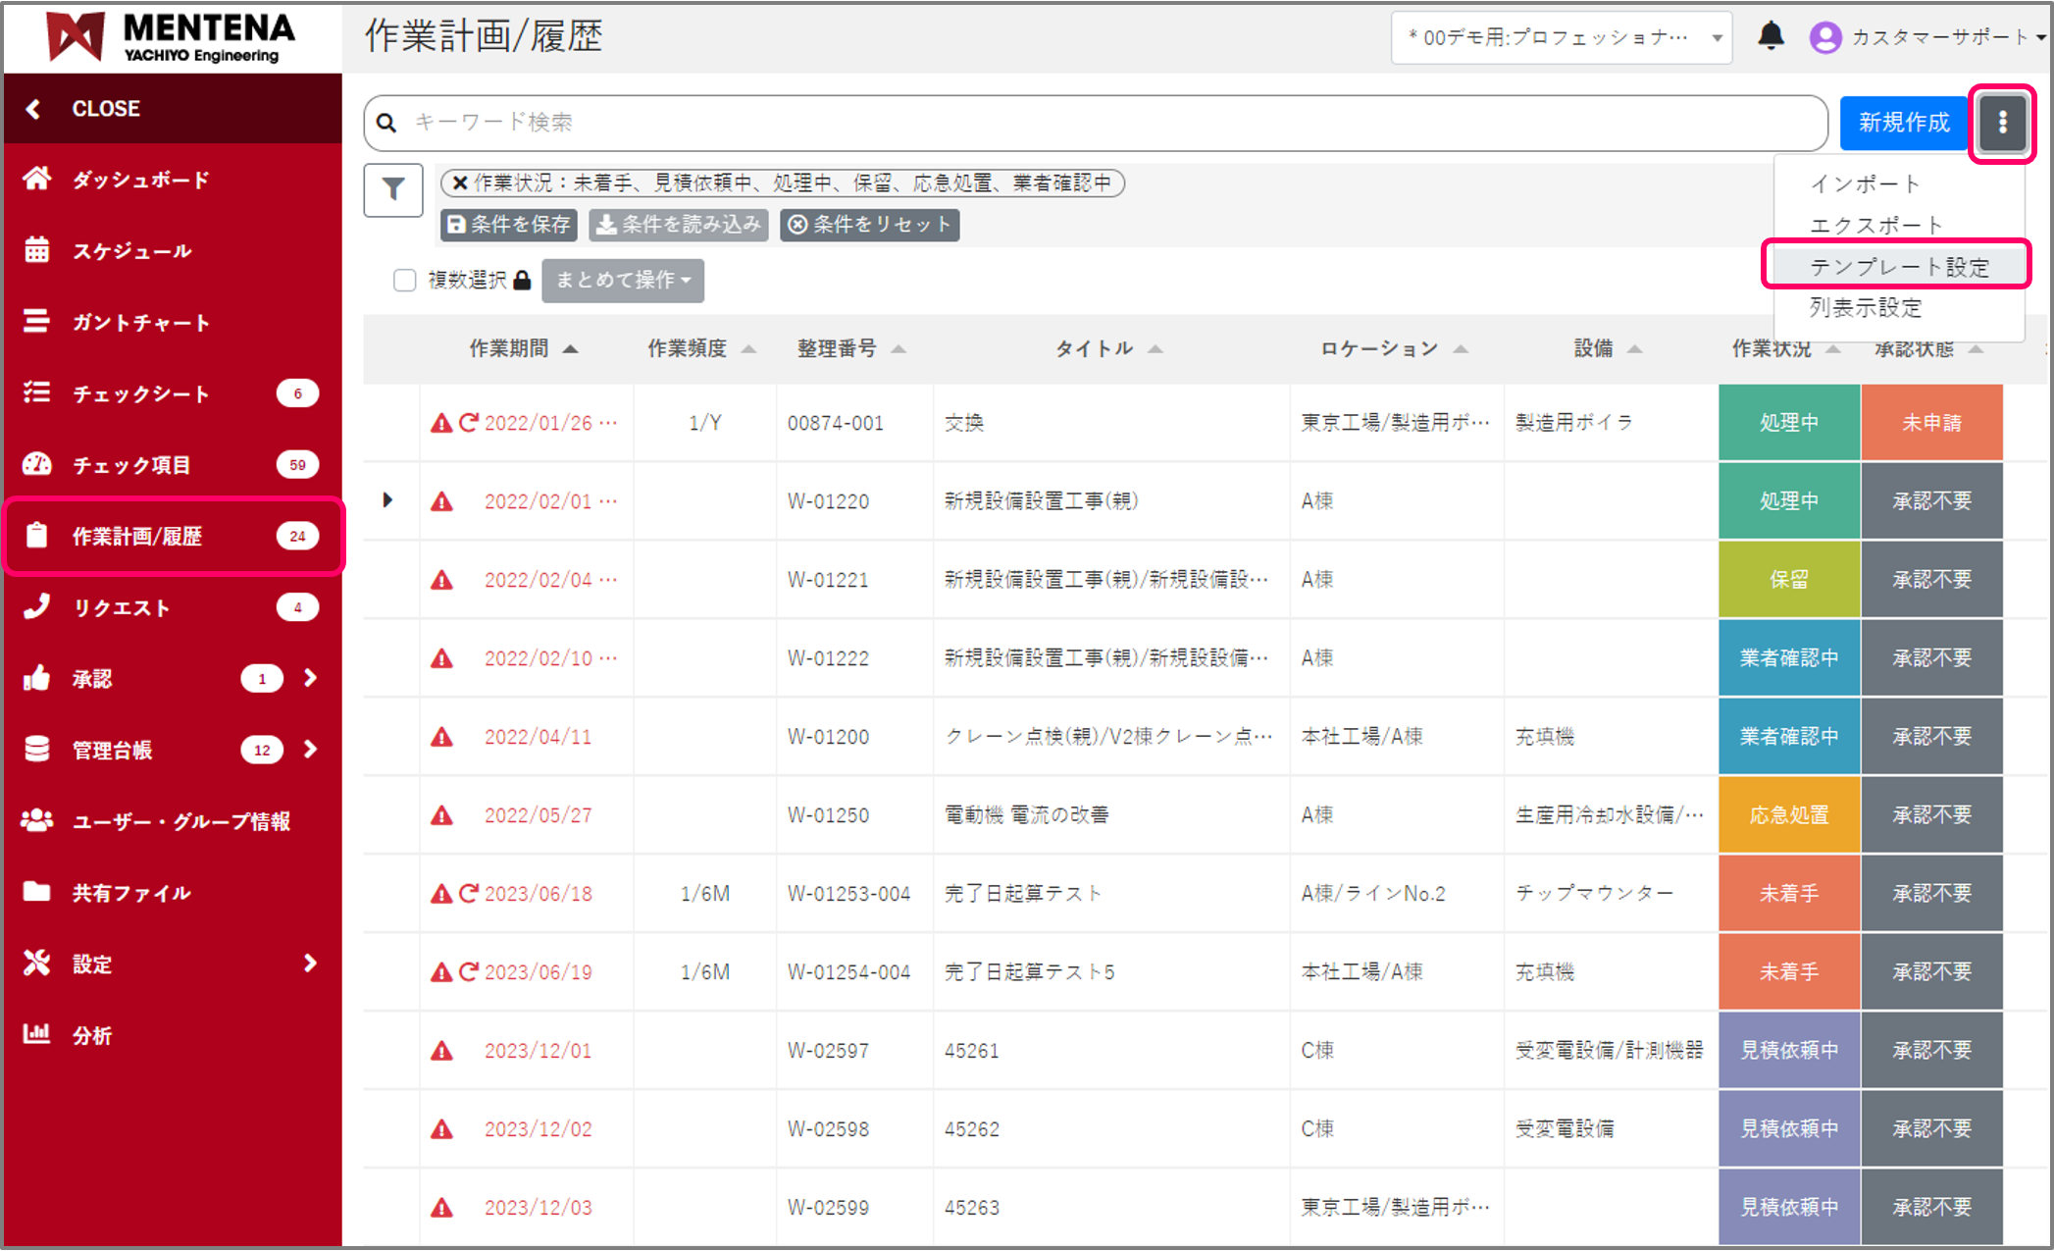Open Dashboard from the sidebar home icon
The image size is (2054, 1251).
coord(37,179)
